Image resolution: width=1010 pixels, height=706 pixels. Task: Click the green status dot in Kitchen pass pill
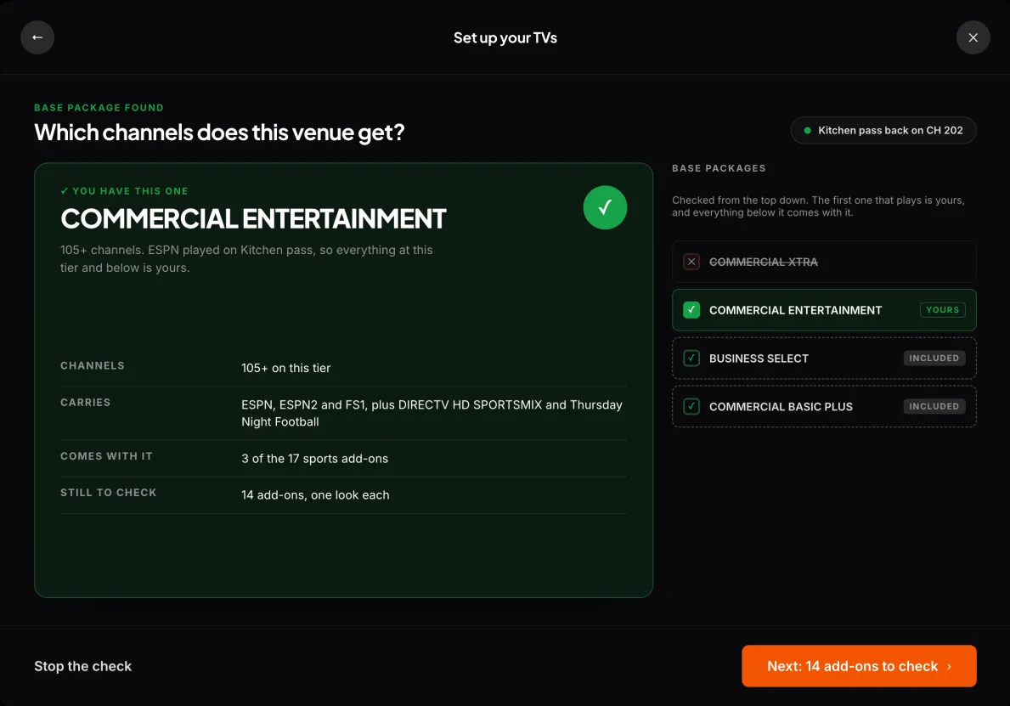(807, 130)
